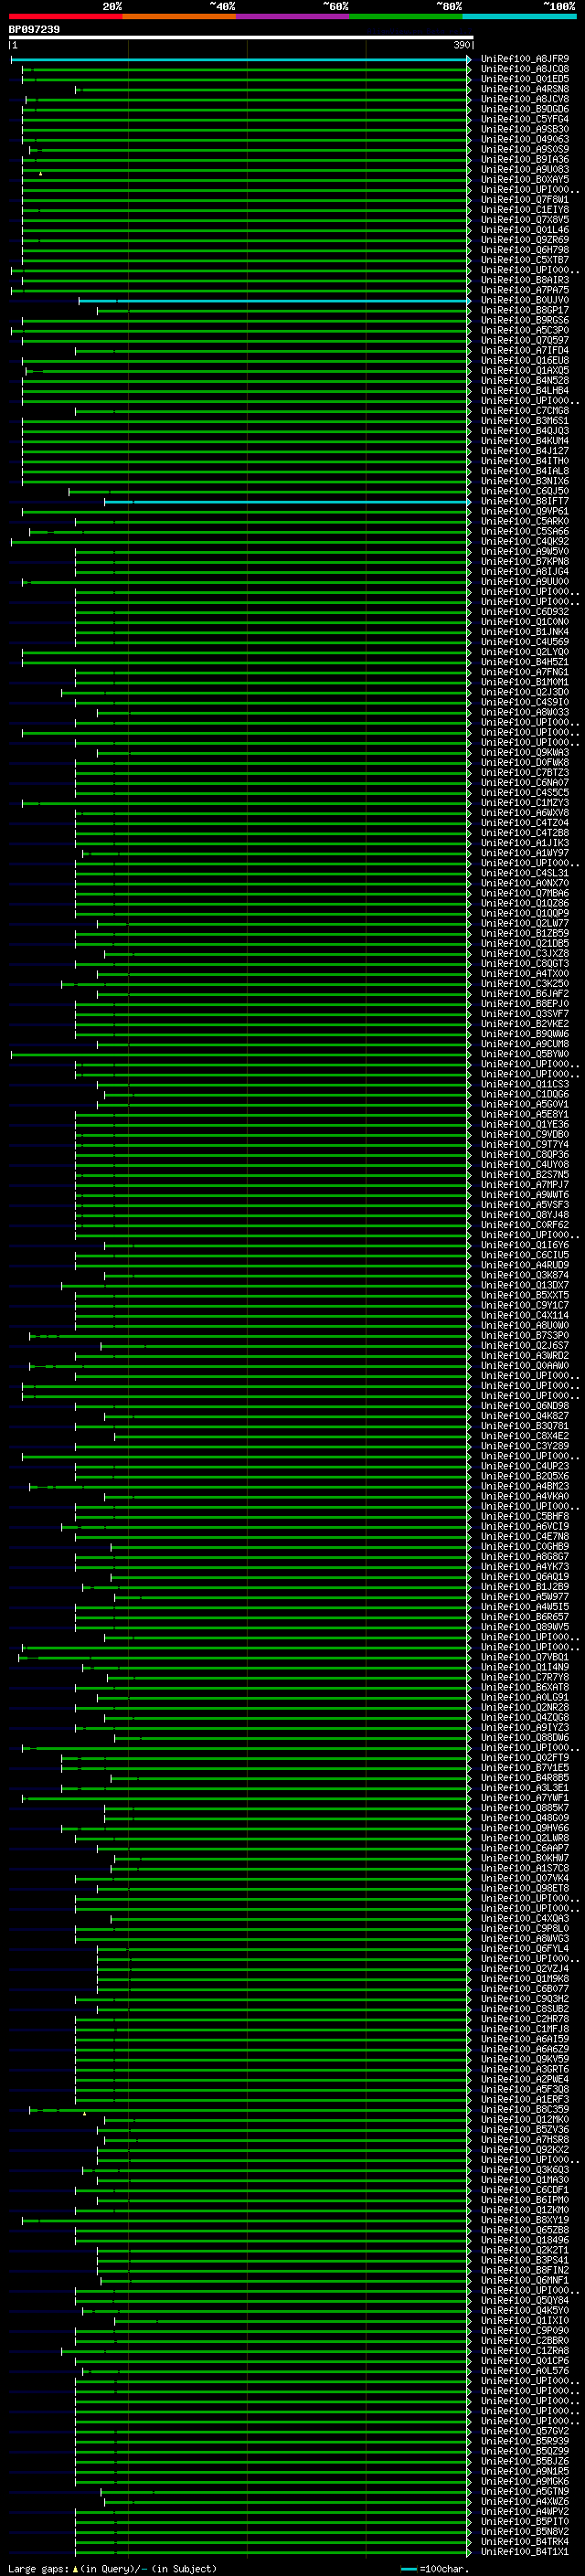Select hit label UniRef100_B4LHB4
The height and width of the screenshot is (2576, 585).
click(524, 390)
